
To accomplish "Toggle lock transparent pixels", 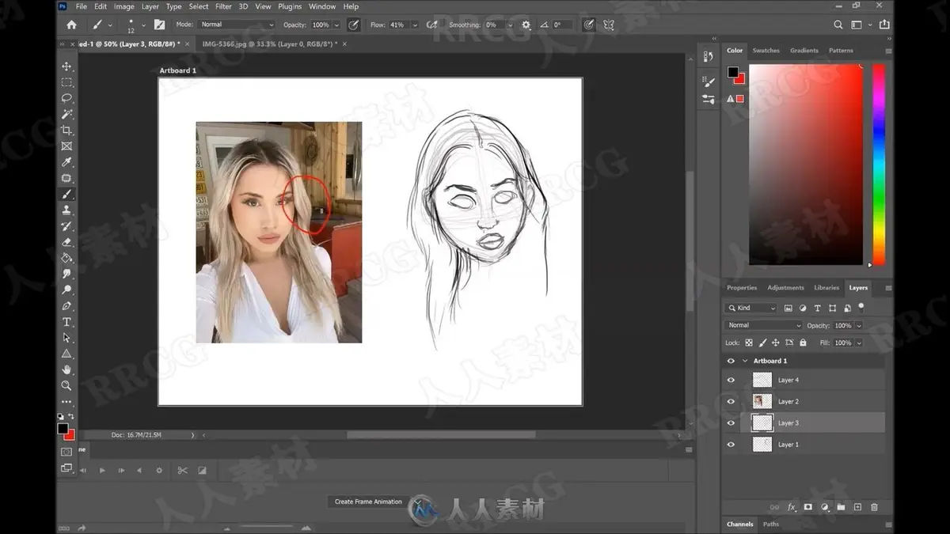I will pos(749,343).
